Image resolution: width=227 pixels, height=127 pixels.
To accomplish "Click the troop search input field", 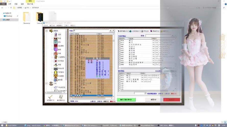I will (91, 31).
